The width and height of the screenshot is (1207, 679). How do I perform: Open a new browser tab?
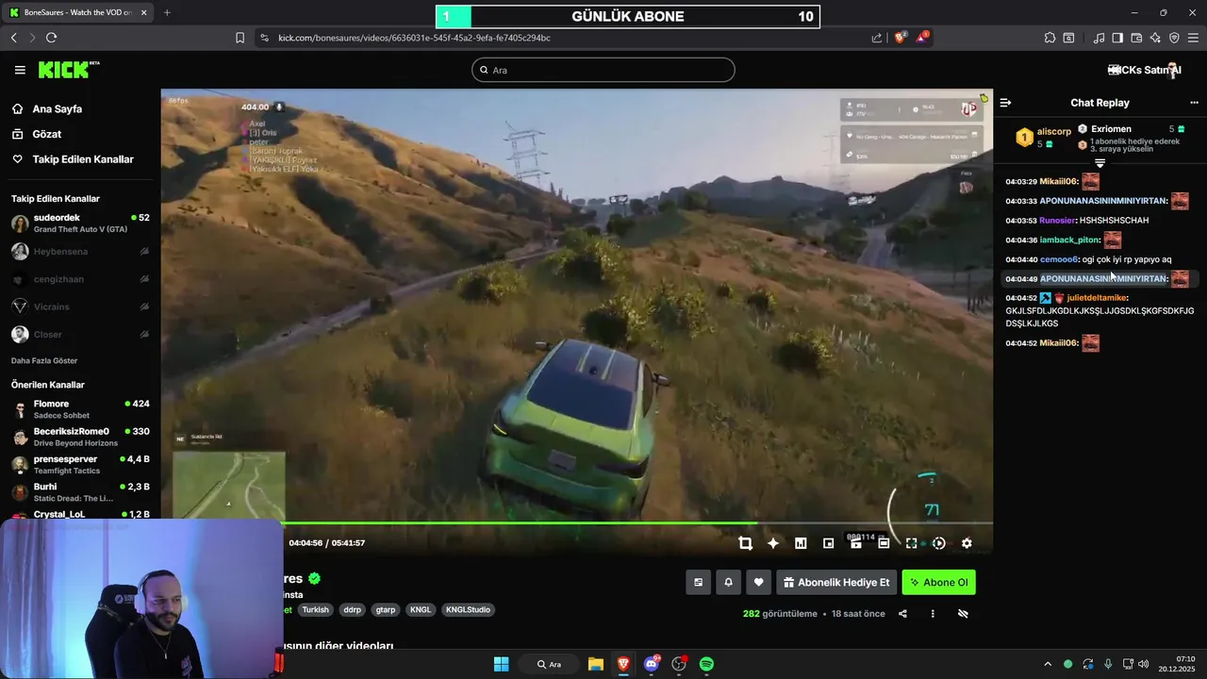167,12
